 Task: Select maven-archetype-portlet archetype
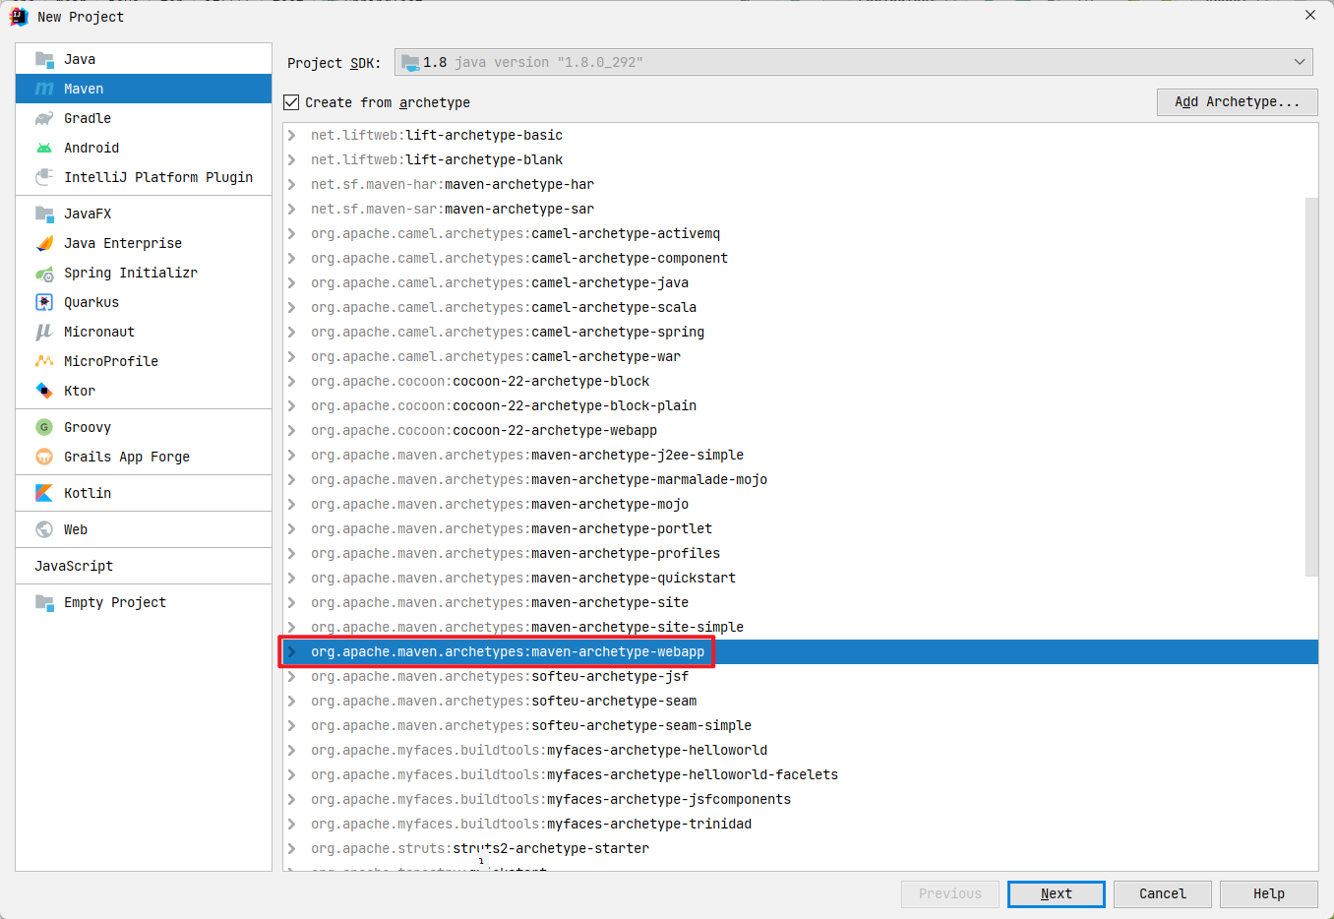[x=801, y=528]
